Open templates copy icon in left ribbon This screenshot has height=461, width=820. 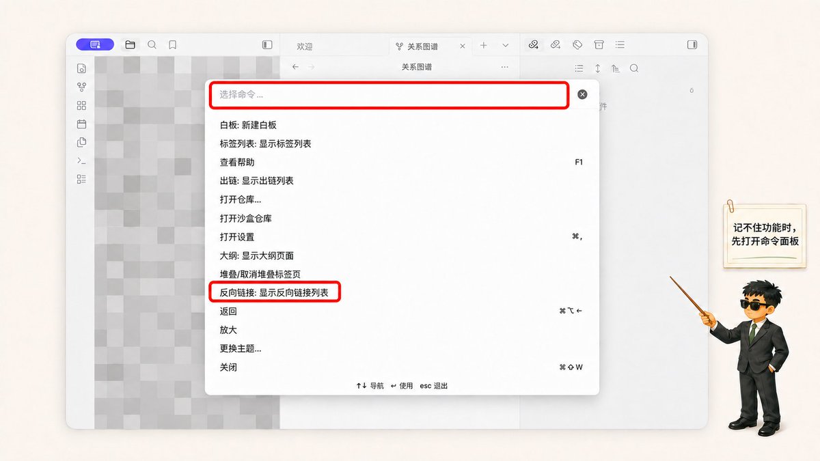[81, 142]
